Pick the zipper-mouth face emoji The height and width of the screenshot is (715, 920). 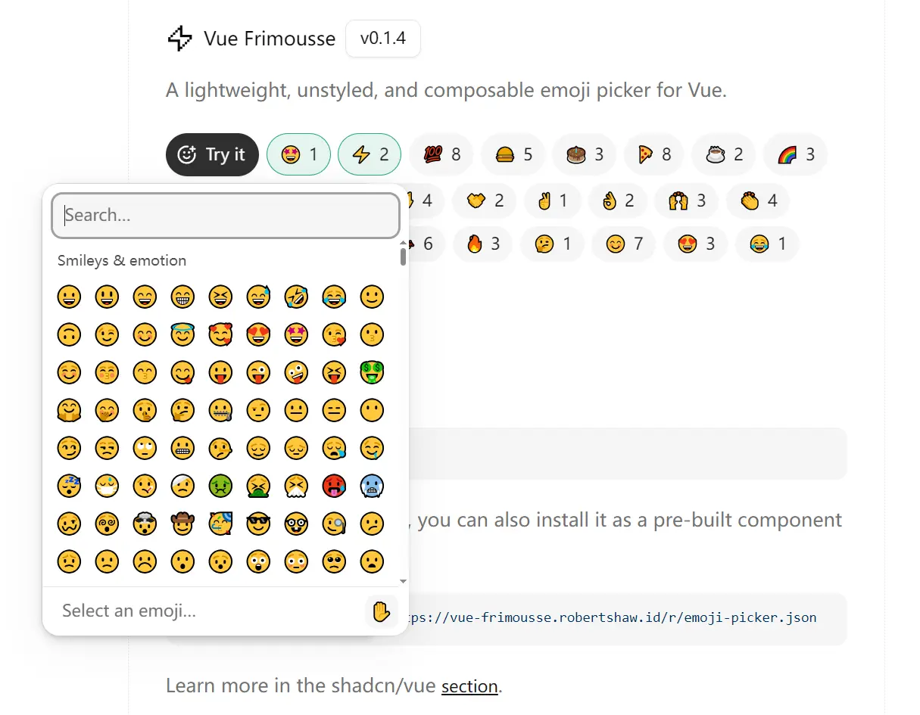coord(220,410)
